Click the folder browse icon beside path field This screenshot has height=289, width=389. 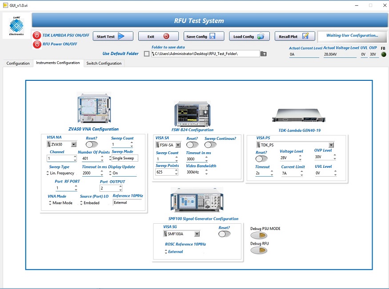tap(264, 54)
